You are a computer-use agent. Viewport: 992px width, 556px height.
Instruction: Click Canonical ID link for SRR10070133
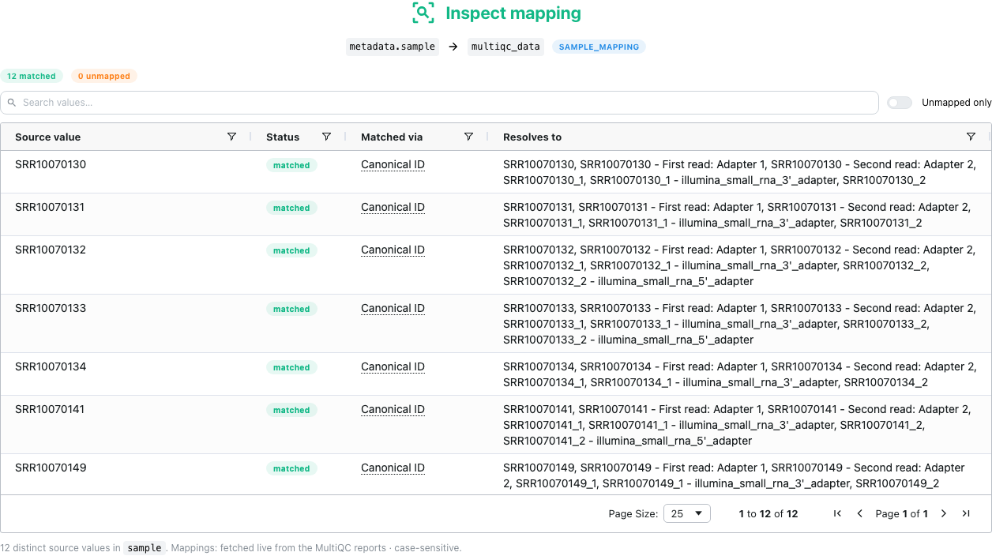(393, 309)
